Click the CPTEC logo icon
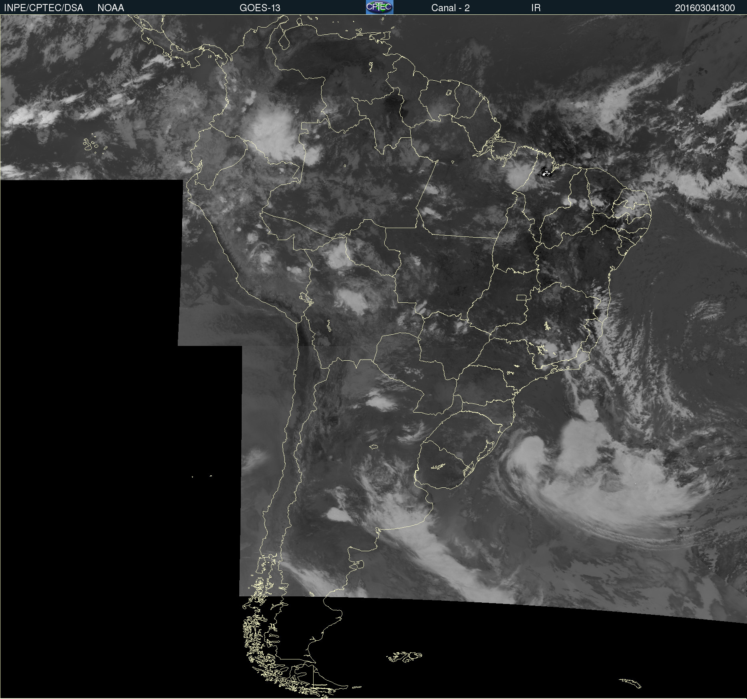The height and width of the screenshot is (699, 747). click(x=379, y=7)
